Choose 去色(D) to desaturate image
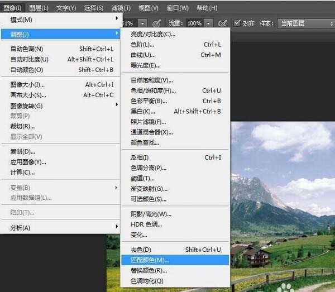The width and height of the screenshot is (335, 292). click(141, 250)
